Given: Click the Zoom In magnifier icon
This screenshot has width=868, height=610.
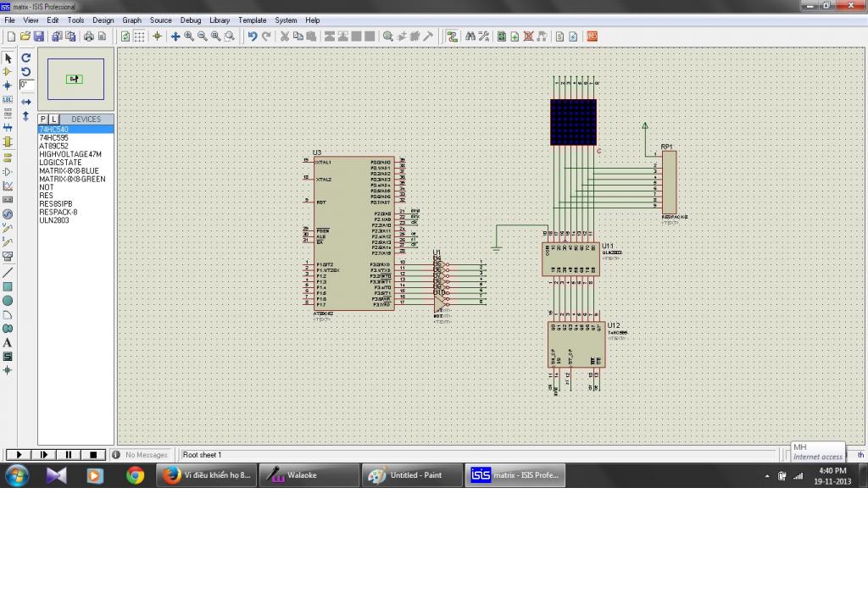Looking at the screenshot, I should pos(189,36).
